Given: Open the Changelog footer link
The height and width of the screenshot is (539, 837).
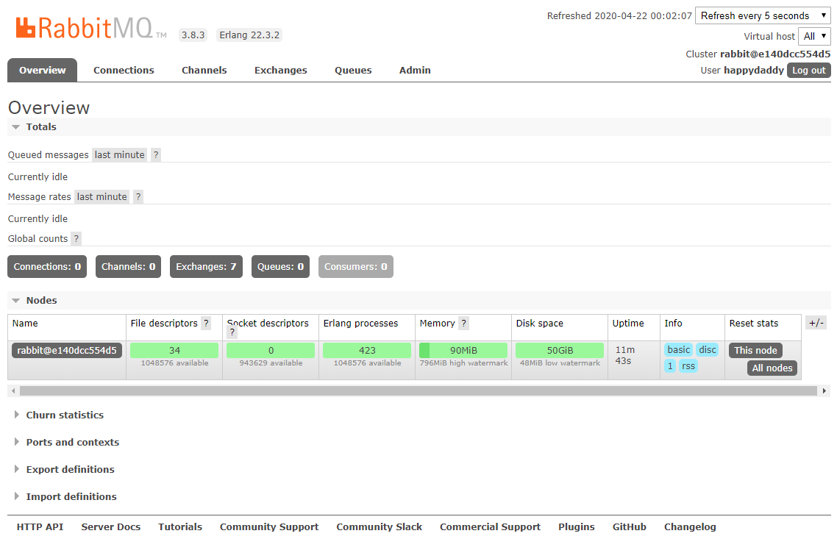Looking at the screenshot, I should (690, 526).
